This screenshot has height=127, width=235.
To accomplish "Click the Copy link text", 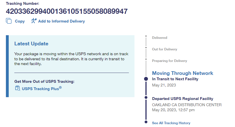I will click(20, 21).
